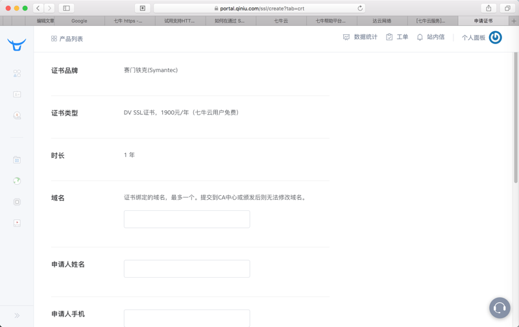Switch to 七牛帮助平台 tab
This screenshot has width=519, height=327.
pos(332,21)
